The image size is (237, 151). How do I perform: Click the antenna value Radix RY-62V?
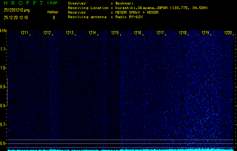click(x=129, y=17)
